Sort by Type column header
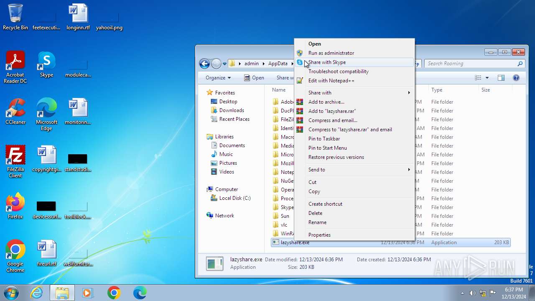Viewport: 535px width, 301px height. (453, 90)
